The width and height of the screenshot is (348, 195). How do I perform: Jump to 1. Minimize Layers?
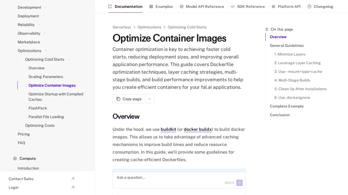[x=290, y=54]
